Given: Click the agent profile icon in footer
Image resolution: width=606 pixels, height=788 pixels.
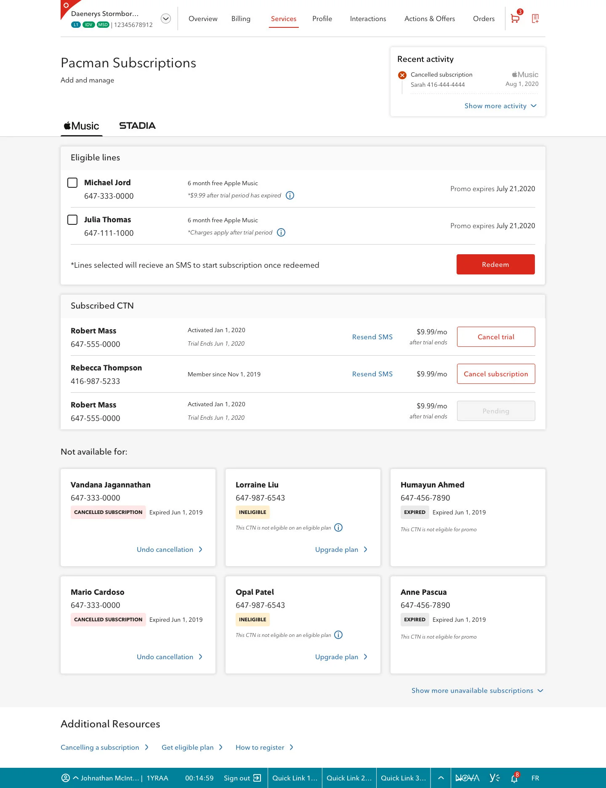Looking at the screenshot, I should tap(66, 778).
